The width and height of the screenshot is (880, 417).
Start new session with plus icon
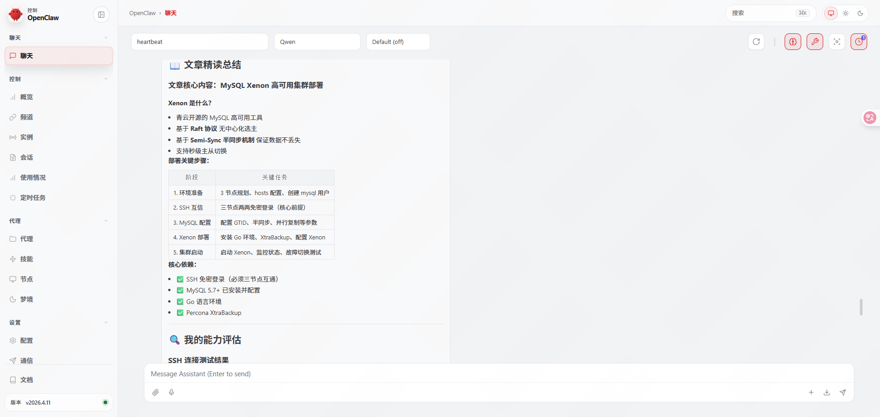click(811, 392)
